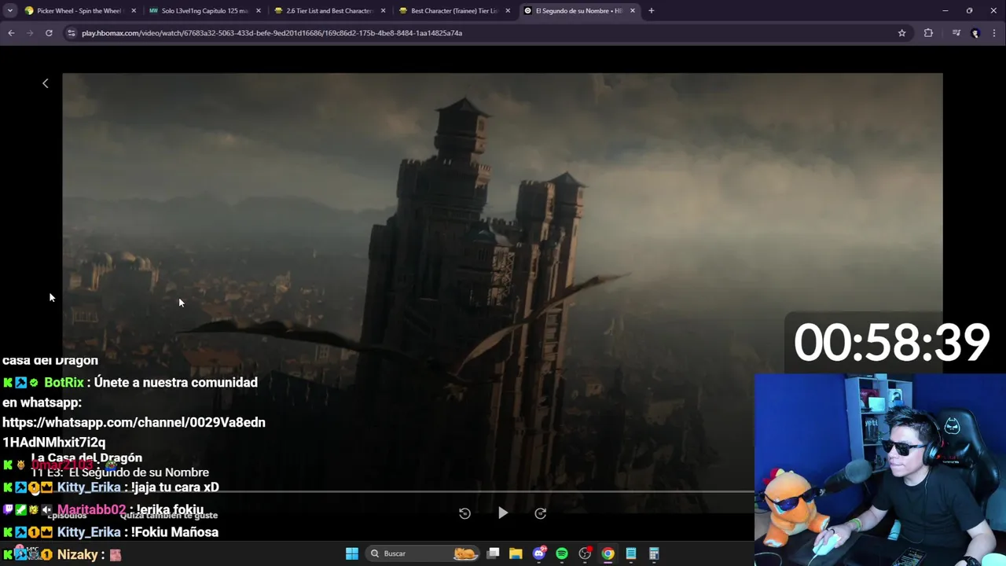The width and height of the screenshot is (1006, 566).
Task: Open Notepad from the taskbar
Action: click(630, 553)
